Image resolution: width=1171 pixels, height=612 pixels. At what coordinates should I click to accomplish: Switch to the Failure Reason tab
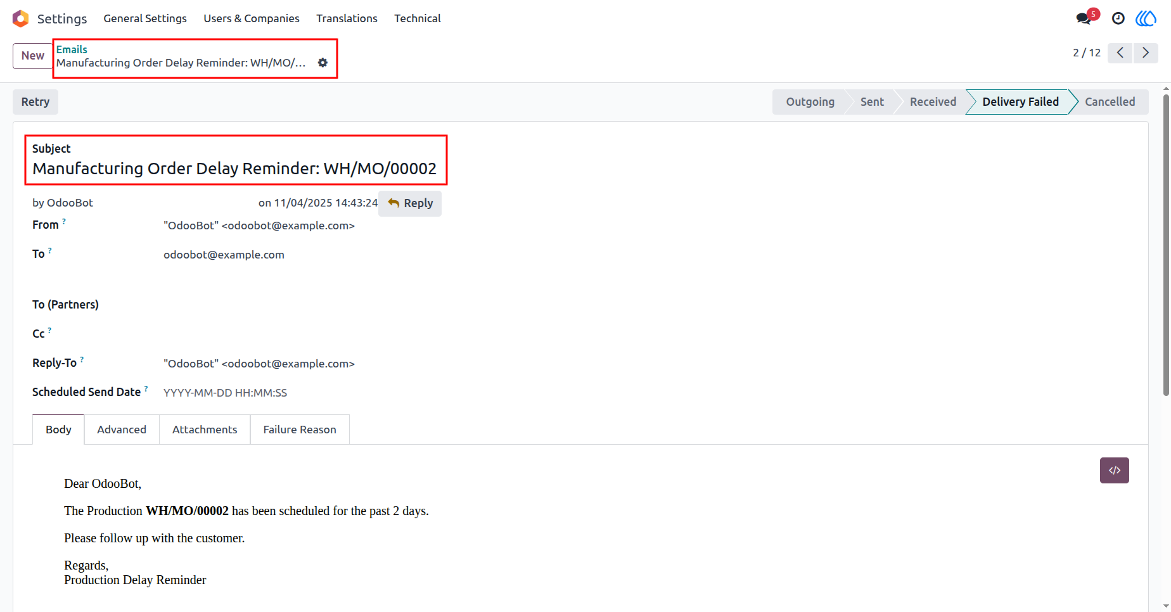pyautogui.click(x=300, y=430)
